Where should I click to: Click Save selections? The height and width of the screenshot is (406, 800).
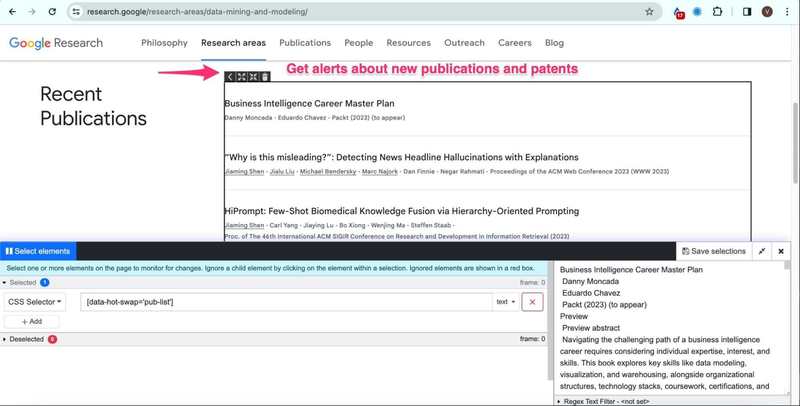coord(714,251)
